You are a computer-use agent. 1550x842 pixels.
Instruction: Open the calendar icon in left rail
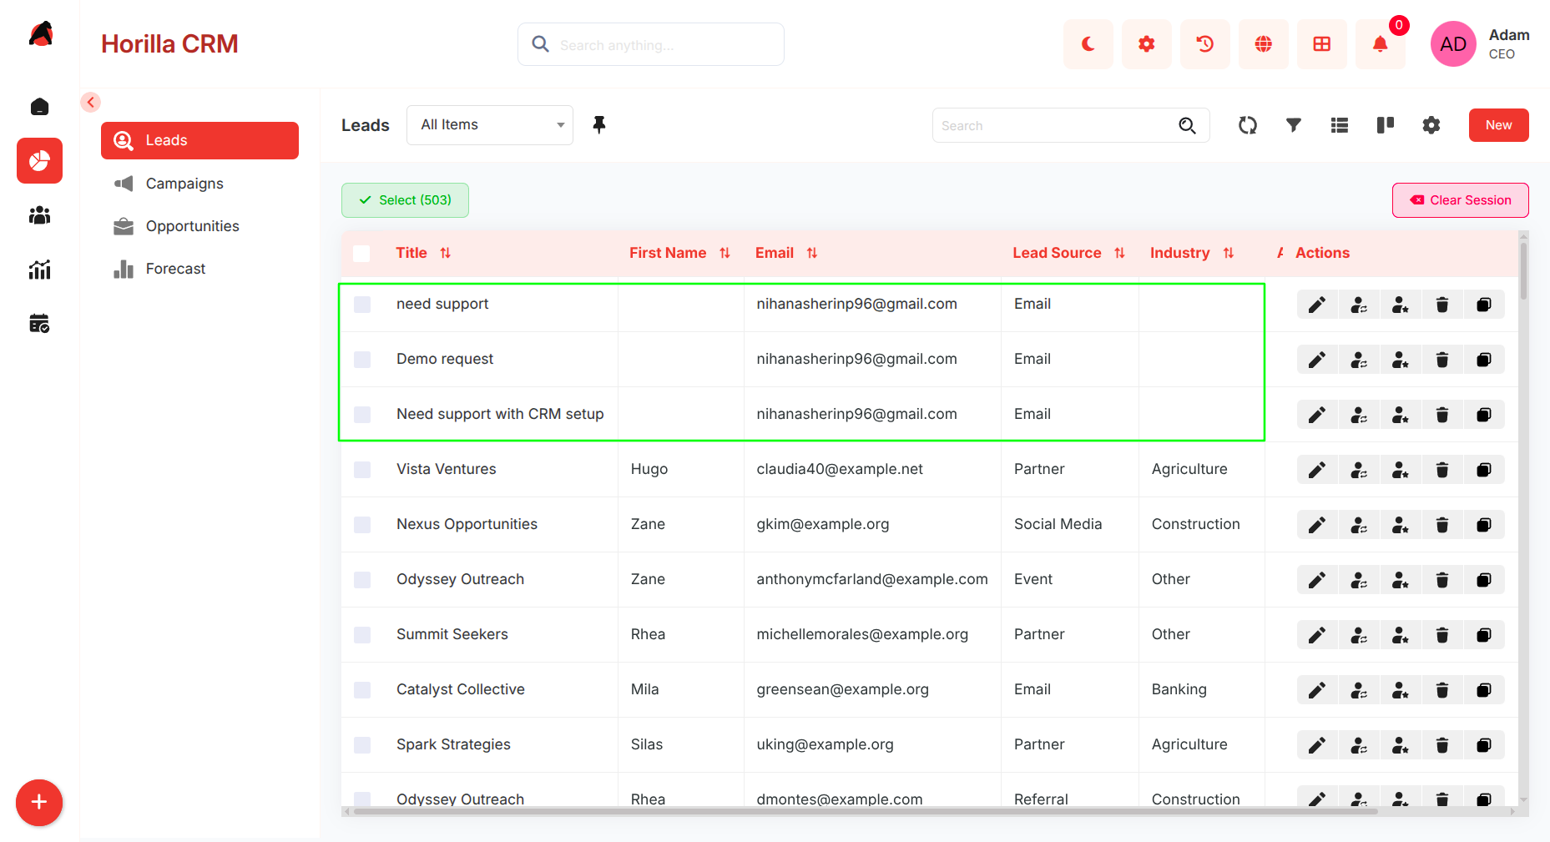pos(39,323)
